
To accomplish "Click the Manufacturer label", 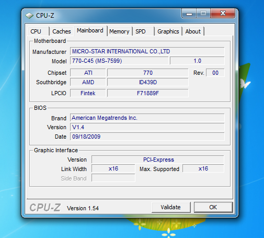I will 49,52.
